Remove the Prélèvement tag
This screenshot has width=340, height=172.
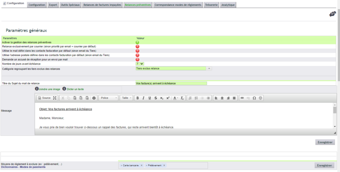[x=164, y=165]
